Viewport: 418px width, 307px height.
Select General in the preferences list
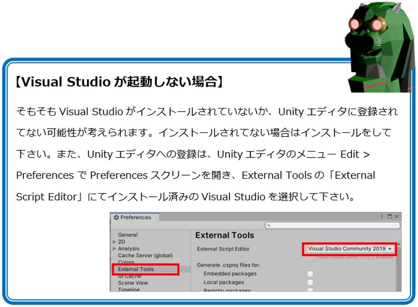(128, 235)
